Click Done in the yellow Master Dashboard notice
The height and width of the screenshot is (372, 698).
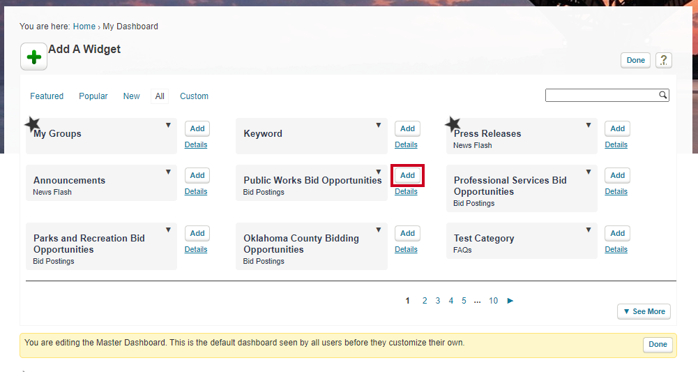click(658, 344)
